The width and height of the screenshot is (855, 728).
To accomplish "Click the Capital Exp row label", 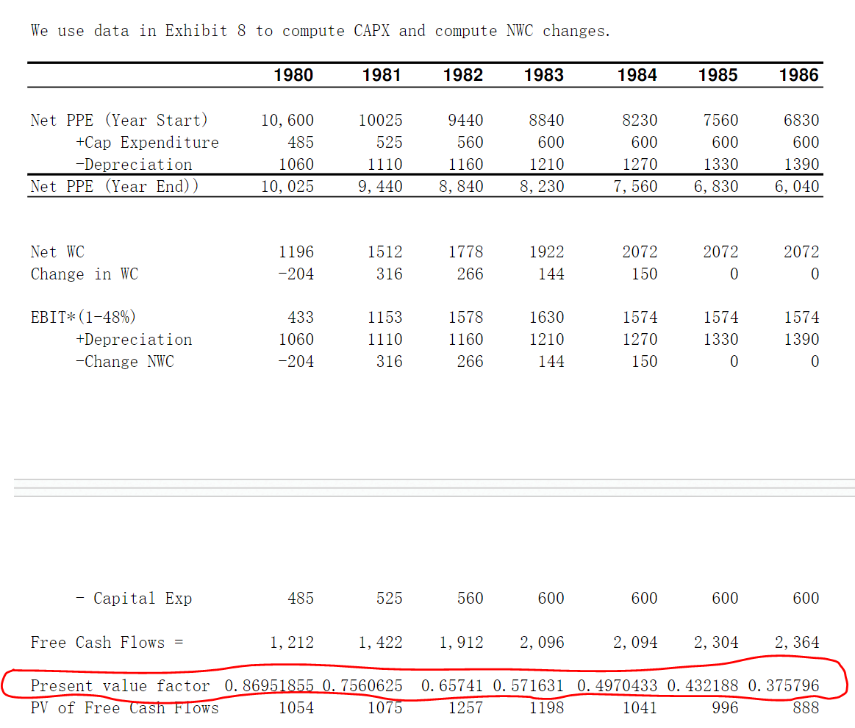I will tap(134, 599).
